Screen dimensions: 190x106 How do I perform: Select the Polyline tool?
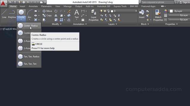point(12,14)
